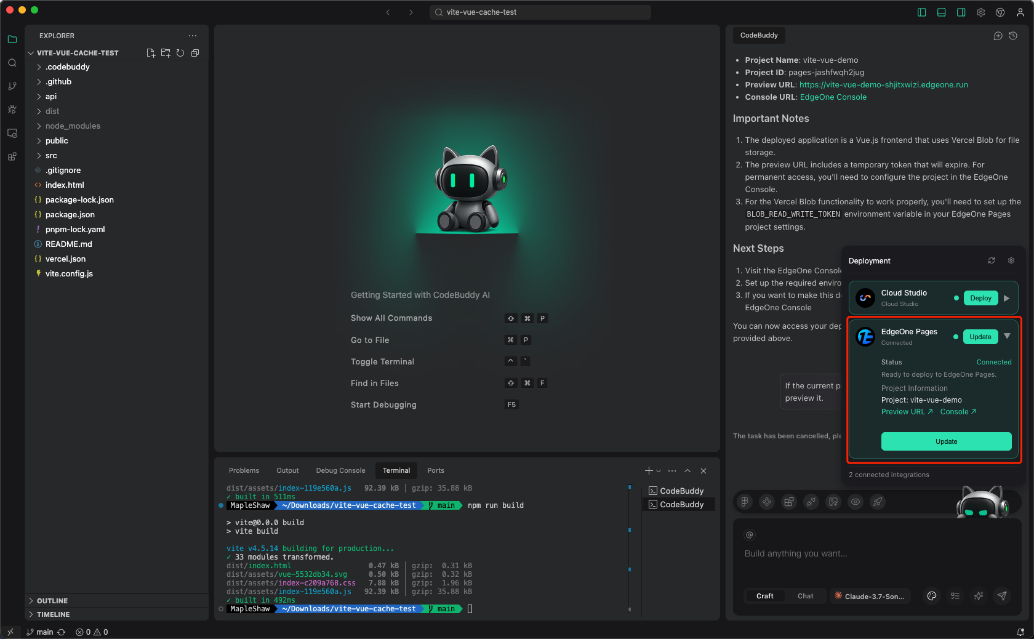Viewport: 1034px width, 639px height.
Task: Expand the src folder
Action: pyautogui.click(x=51, y=156)
